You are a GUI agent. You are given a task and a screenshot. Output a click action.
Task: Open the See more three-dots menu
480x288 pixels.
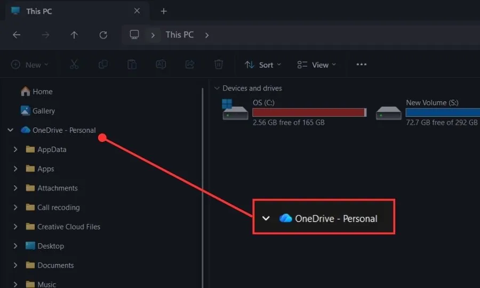tap(362, 65)
